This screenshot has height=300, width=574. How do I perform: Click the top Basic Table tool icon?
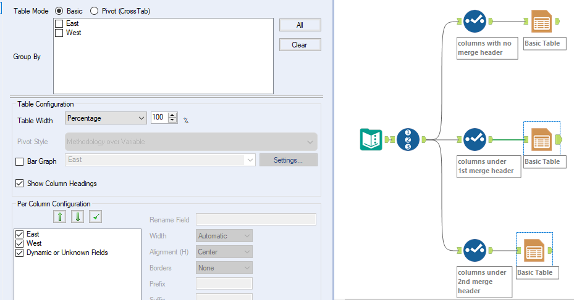pos(541,21)
